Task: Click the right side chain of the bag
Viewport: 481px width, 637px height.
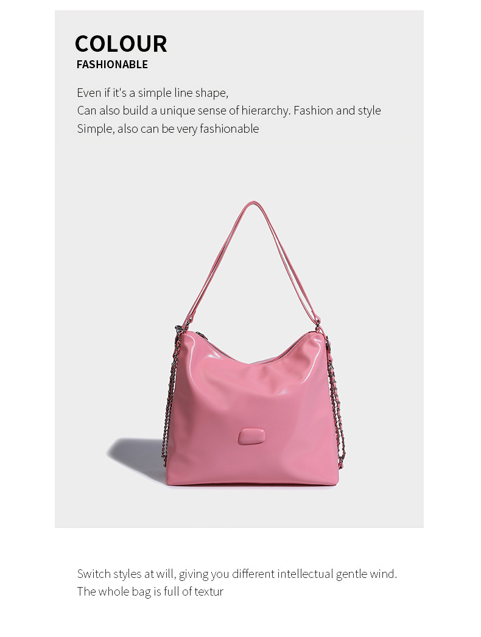Action: pos(337,398)
